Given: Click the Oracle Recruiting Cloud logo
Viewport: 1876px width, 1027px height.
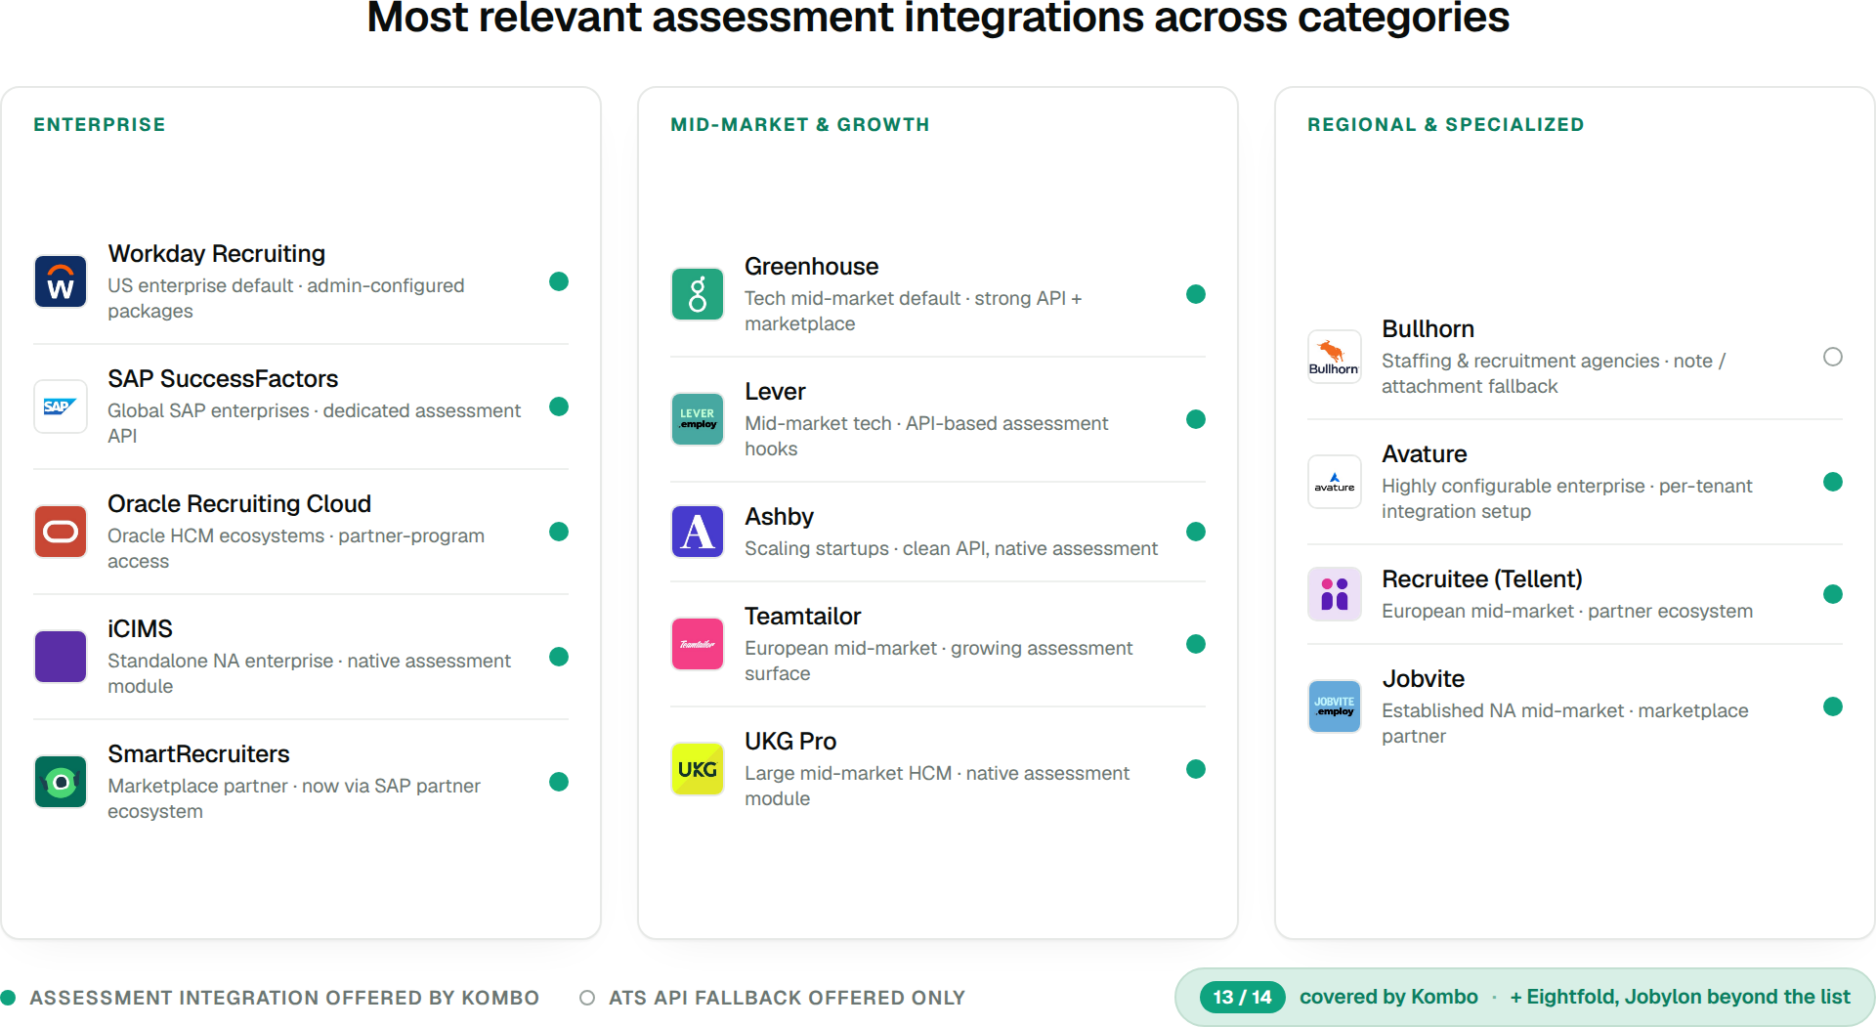Looking at the screenshot, I should coord(61,532).
